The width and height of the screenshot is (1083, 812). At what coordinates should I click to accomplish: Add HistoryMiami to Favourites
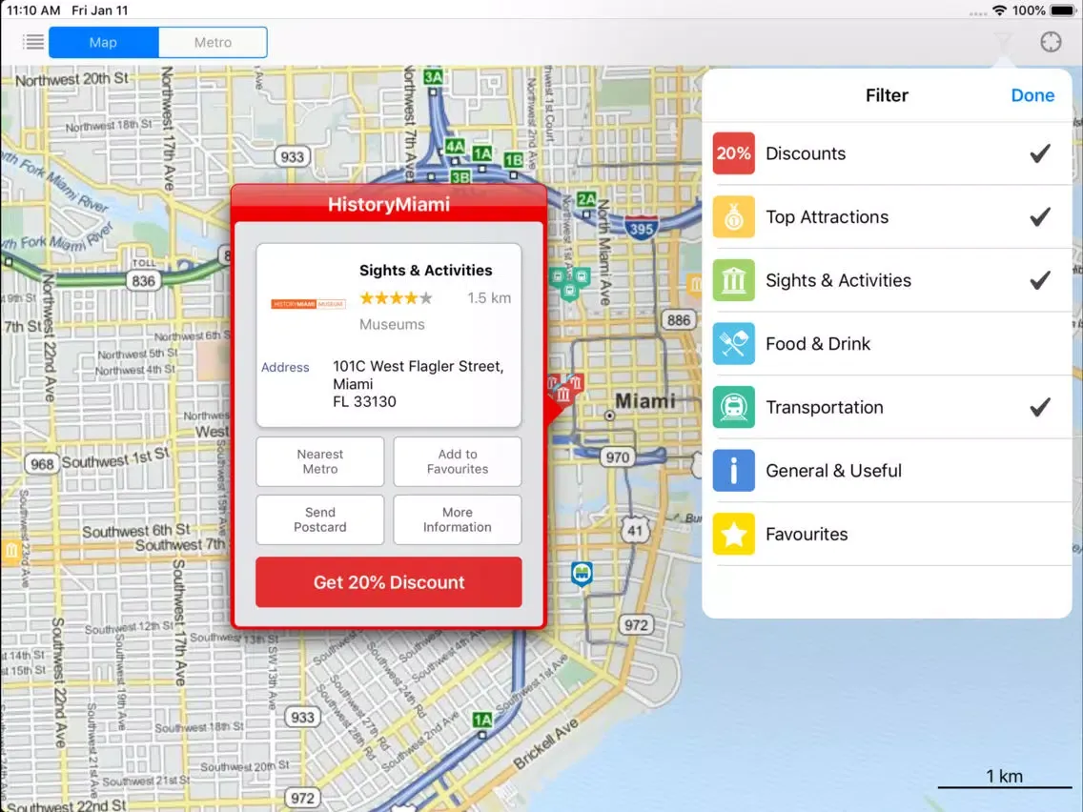coord(458,461)
